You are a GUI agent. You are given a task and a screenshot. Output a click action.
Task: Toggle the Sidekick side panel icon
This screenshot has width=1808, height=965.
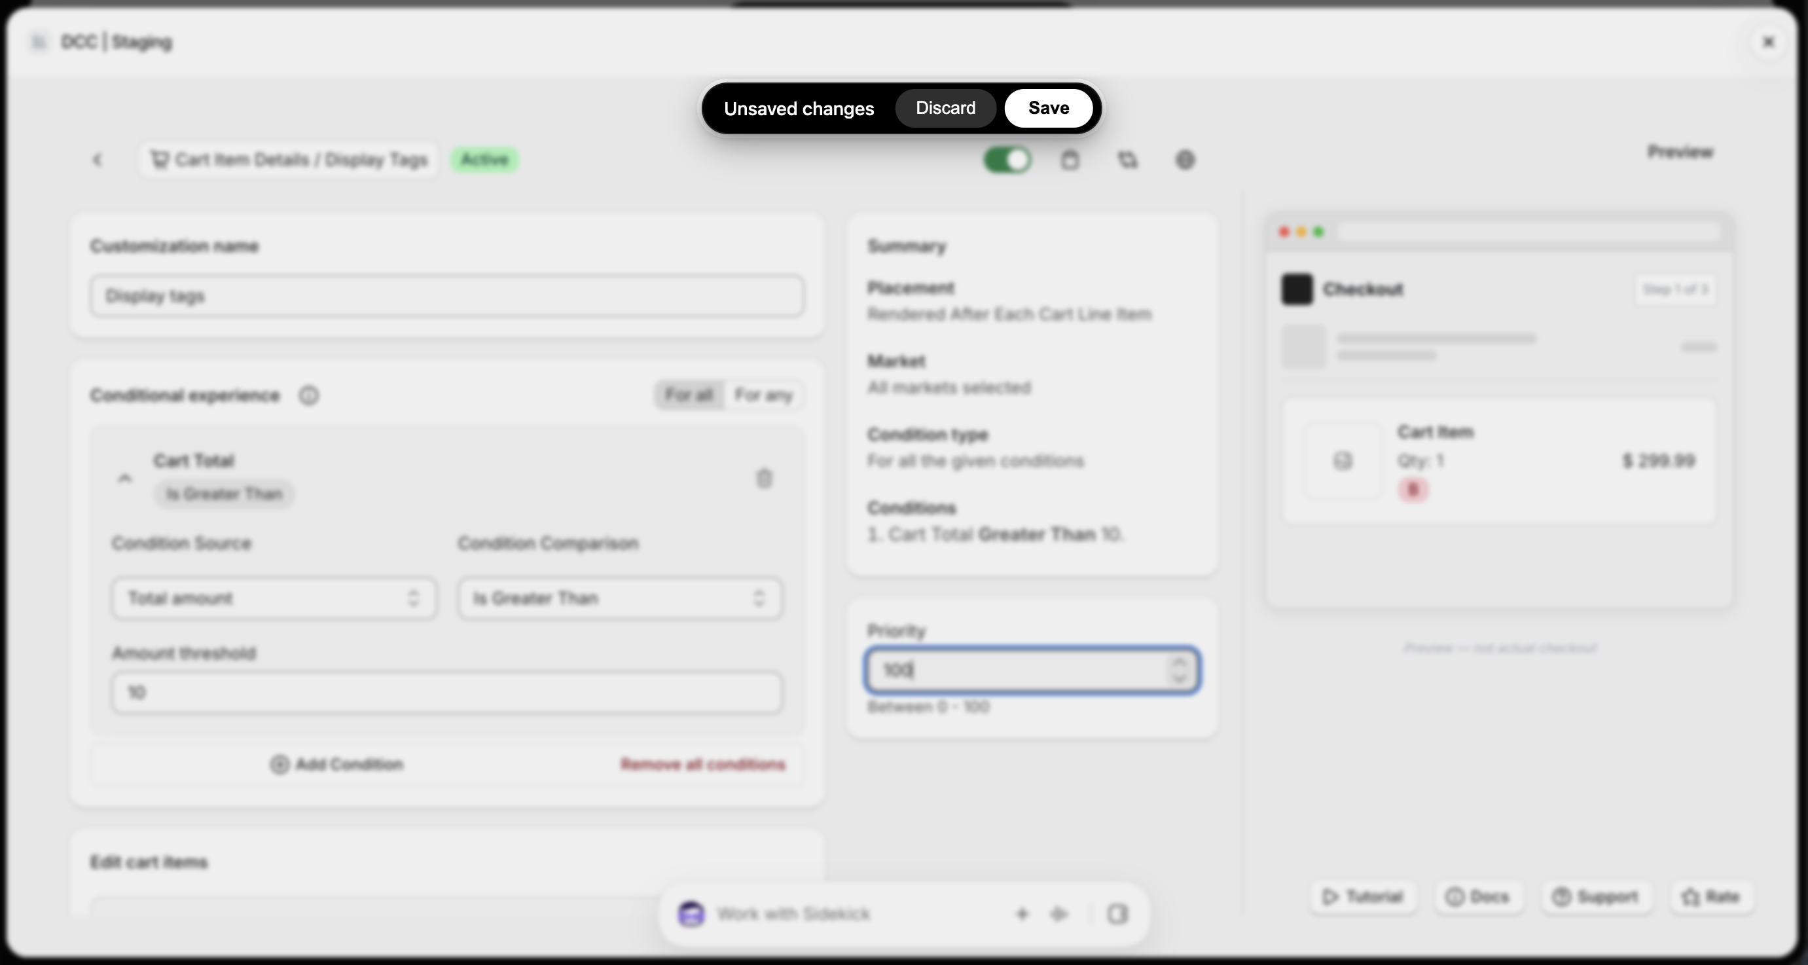coord(1117,914)
